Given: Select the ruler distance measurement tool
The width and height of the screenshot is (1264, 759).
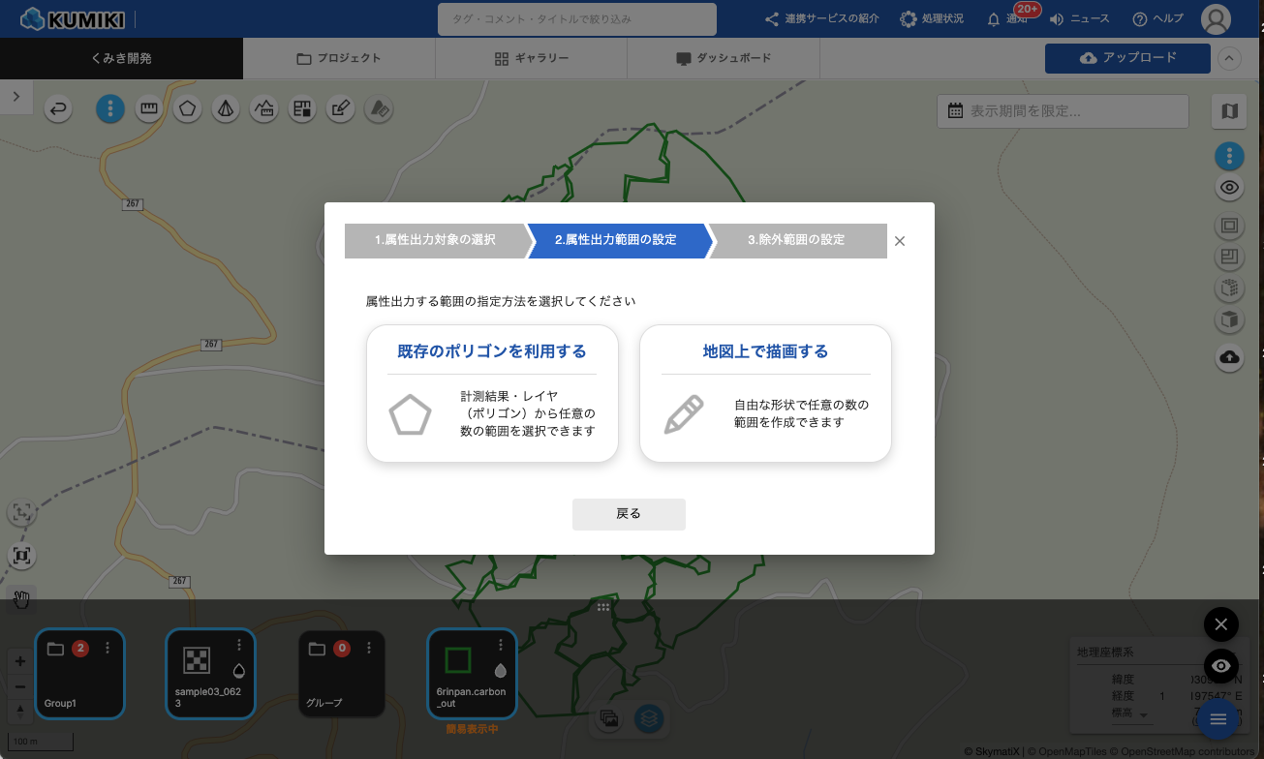Looking at the screenshot, I should 148,109.
